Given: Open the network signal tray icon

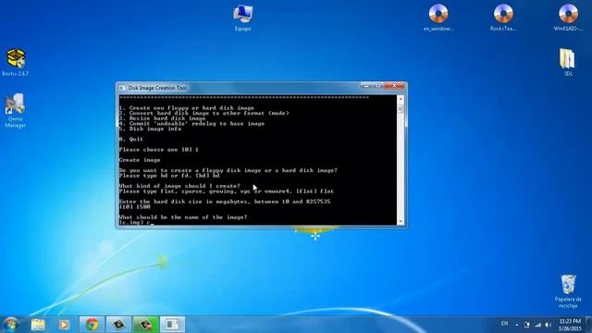Looking at the screenshot, I should coord(538,325).
